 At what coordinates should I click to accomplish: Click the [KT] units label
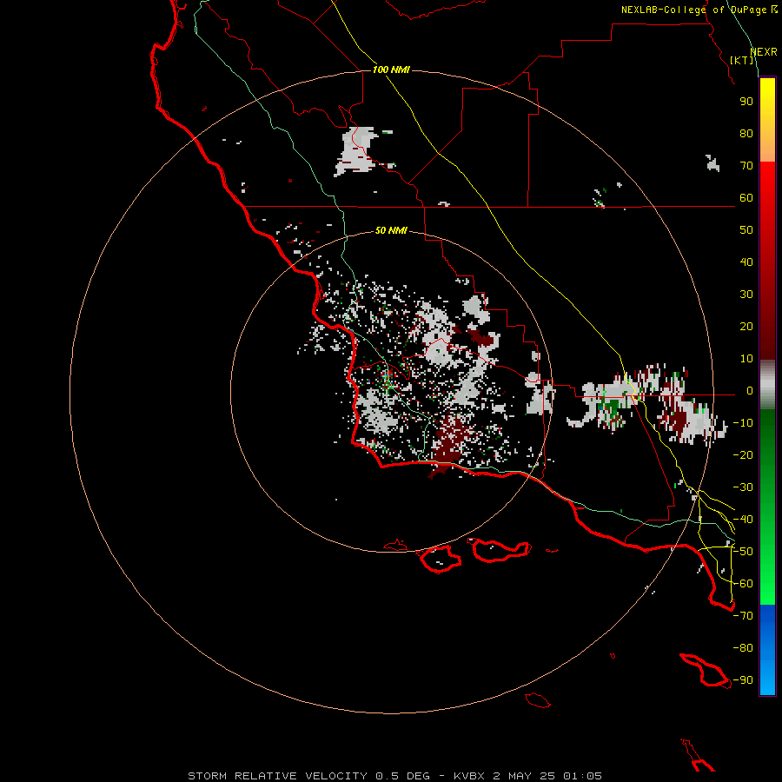pos(742,60)
